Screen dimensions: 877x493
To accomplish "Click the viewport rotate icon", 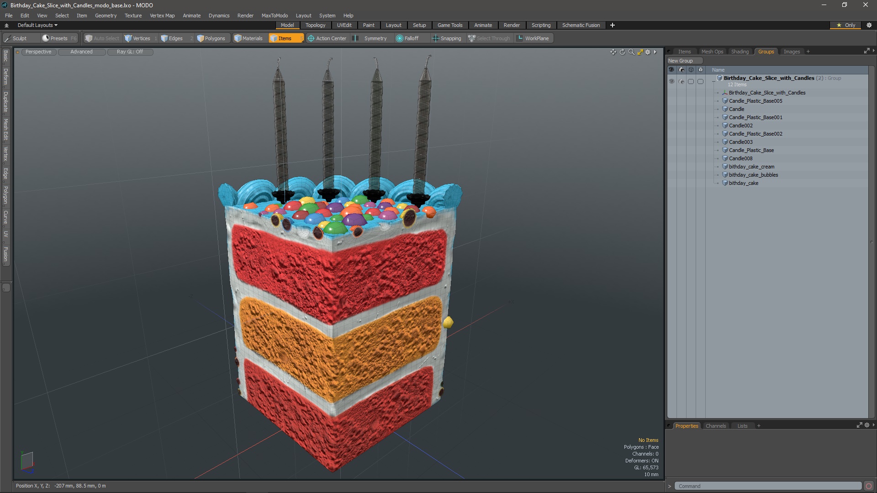I will 622,52.
